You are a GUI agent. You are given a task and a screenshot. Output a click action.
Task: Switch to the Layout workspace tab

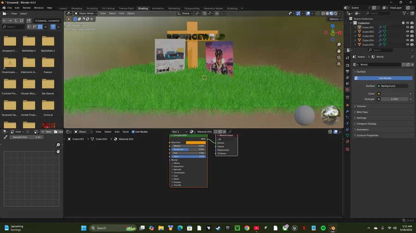point(63,8)
